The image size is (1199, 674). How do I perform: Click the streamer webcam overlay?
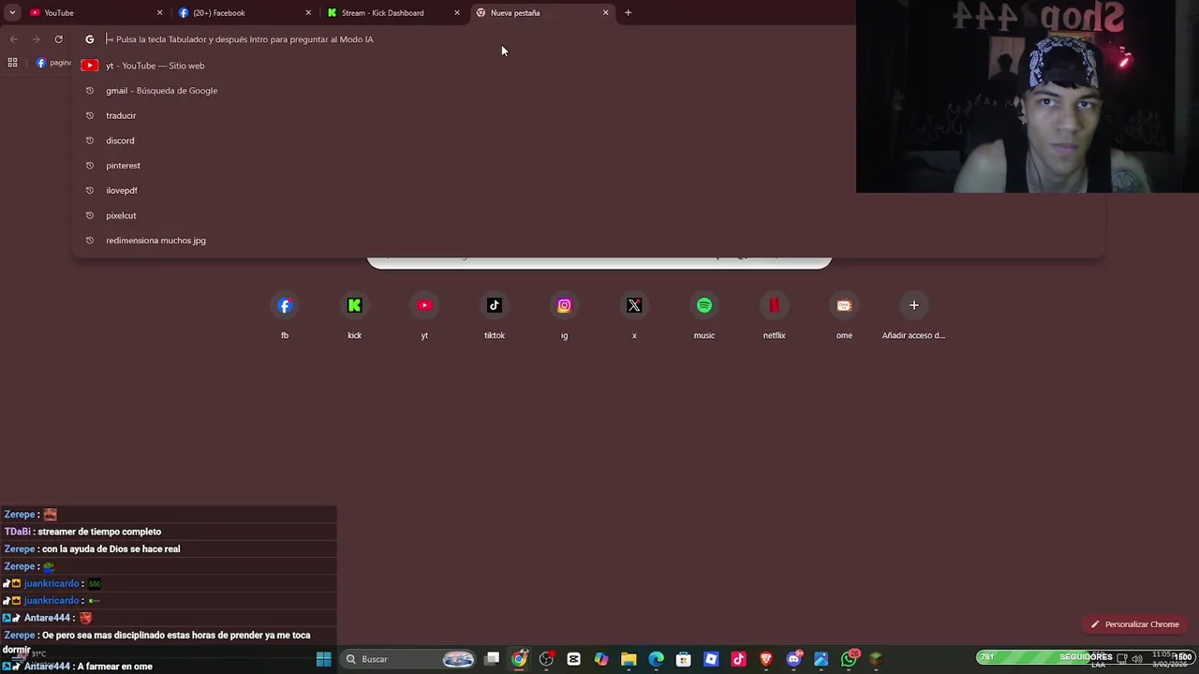(x=1028, y=96)
